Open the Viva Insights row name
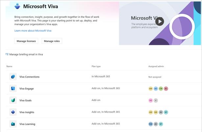 27,112
